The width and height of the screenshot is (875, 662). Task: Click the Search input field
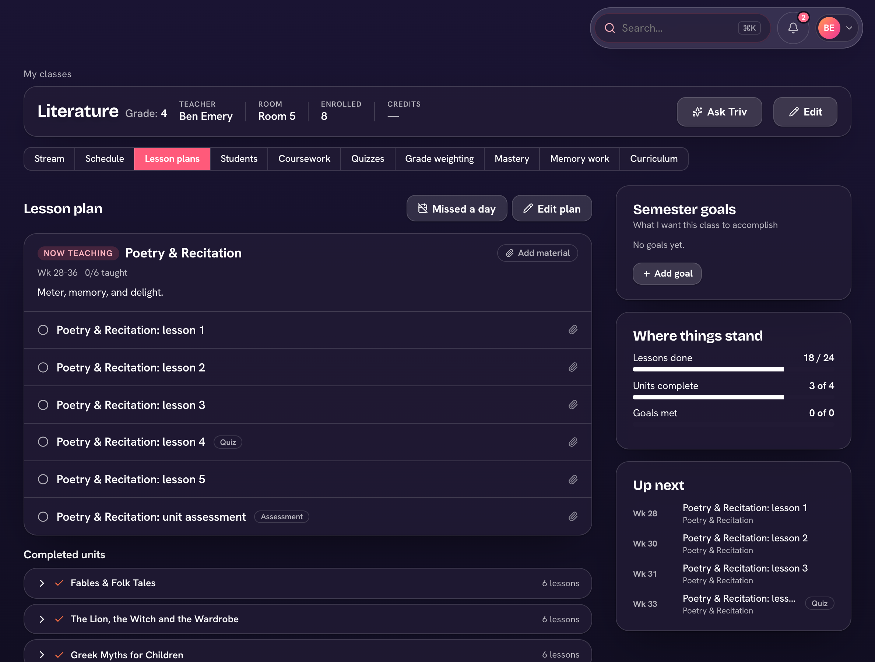point(683,28)
